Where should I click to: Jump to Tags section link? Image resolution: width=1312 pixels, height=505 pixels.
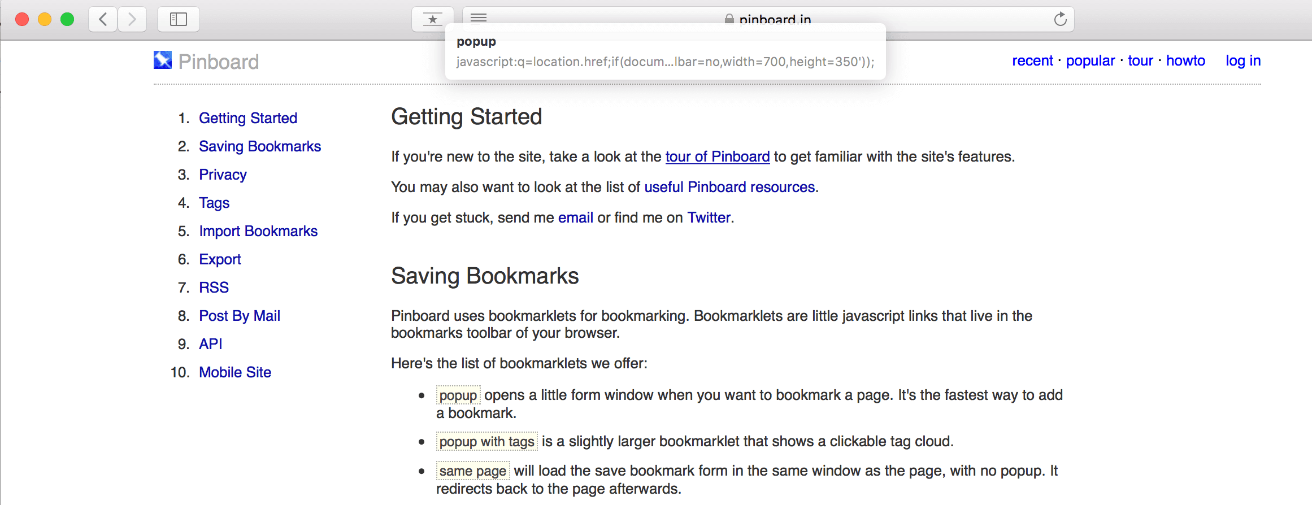(x=214, y=203)
